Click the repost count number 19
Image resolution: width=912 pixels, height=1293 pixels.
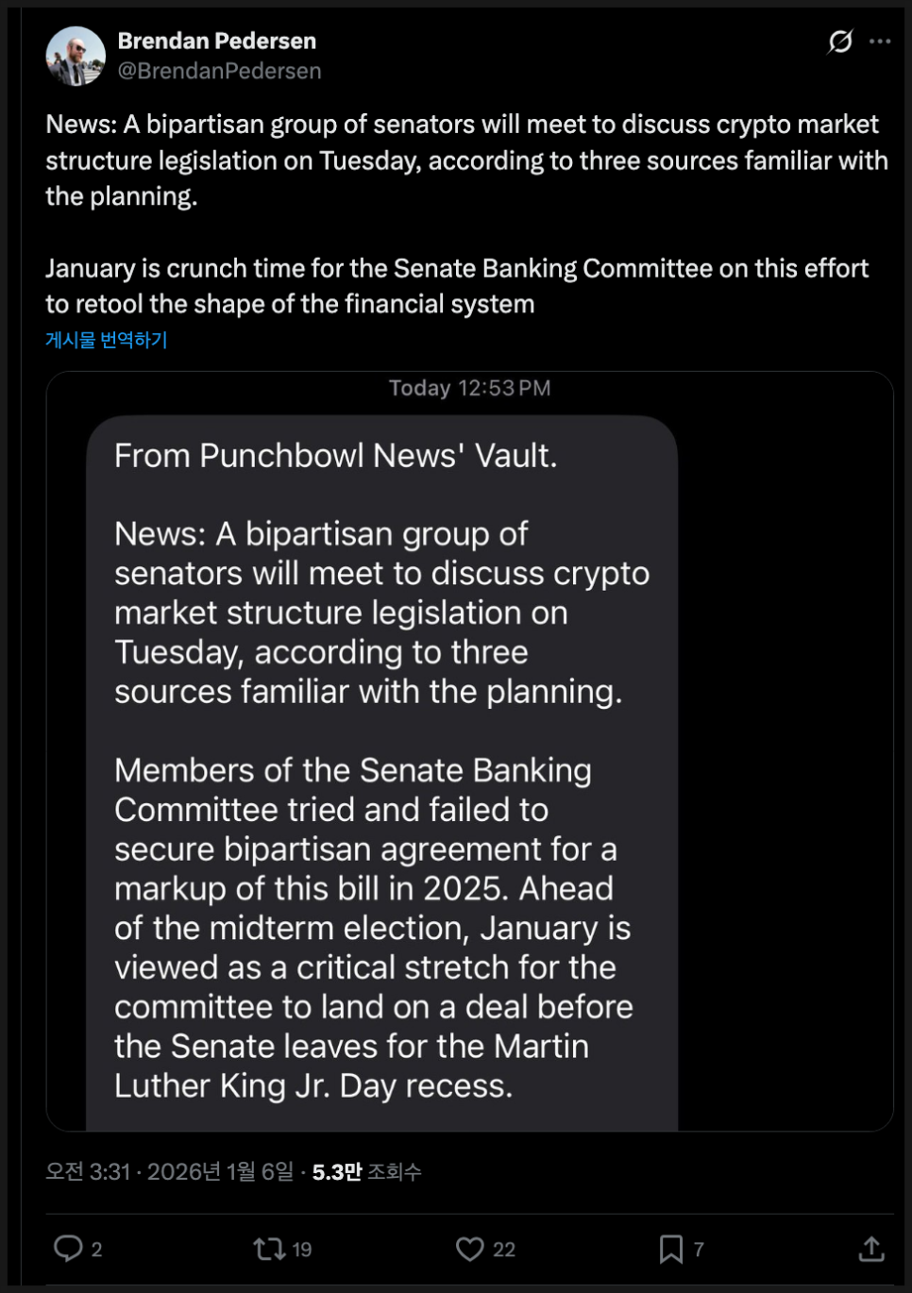tap(302, 1250)
